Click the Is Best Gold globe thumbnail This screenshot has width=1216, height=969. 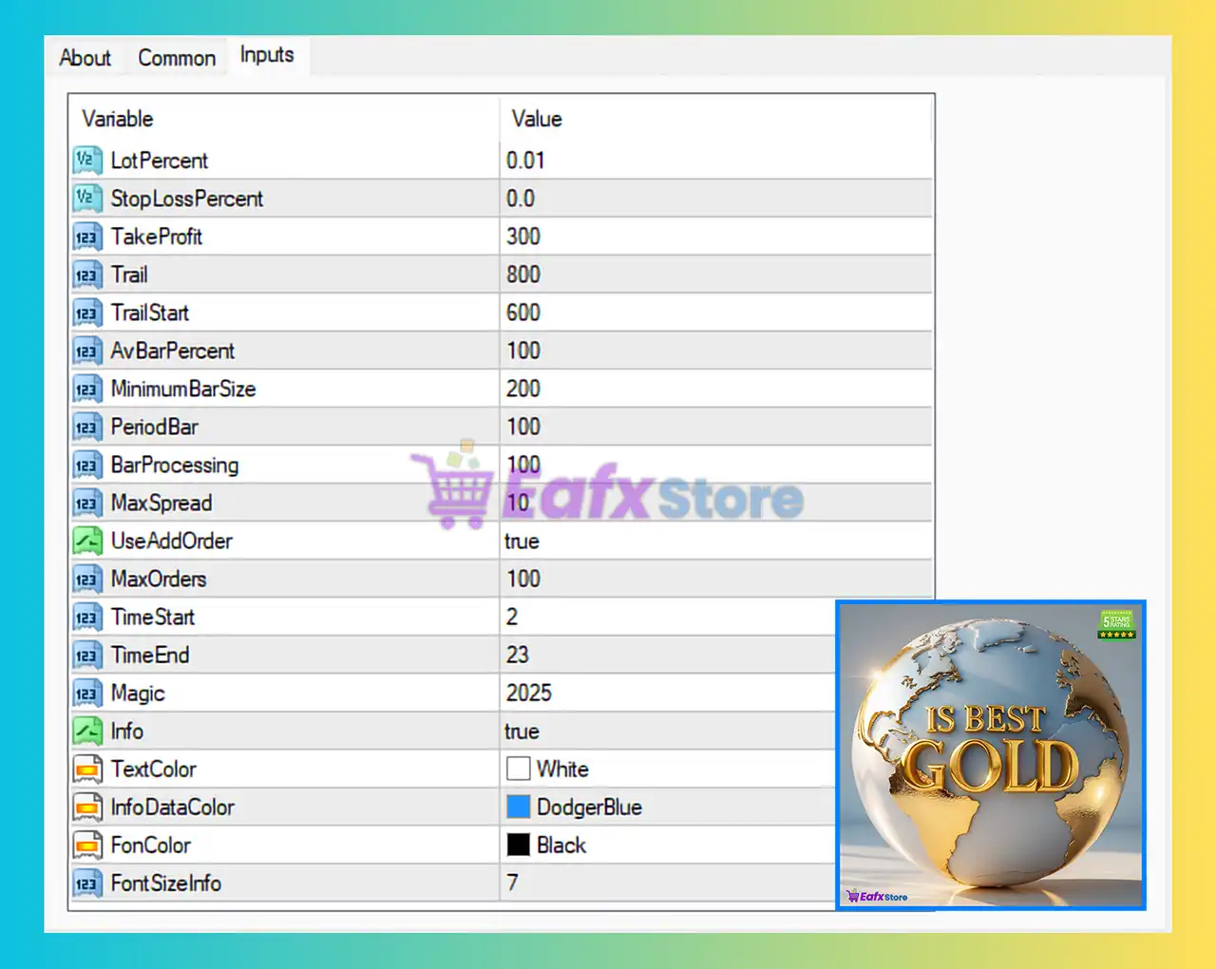pyautogui.click(x=991, y=754)
